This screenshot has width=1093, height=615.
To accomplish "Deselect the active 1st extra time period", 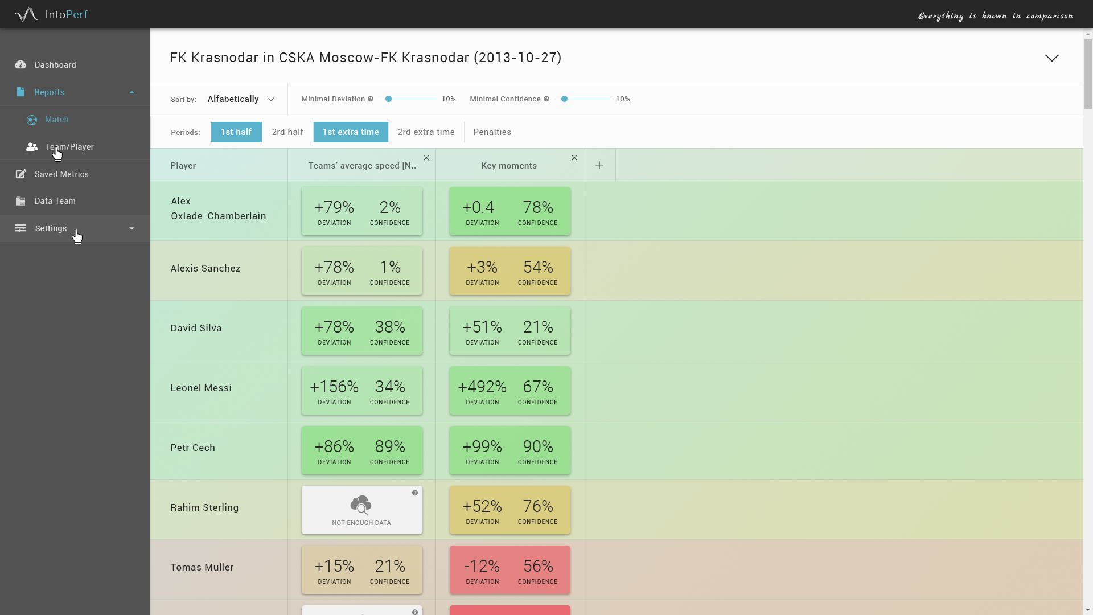I will [x=351, y=132].
